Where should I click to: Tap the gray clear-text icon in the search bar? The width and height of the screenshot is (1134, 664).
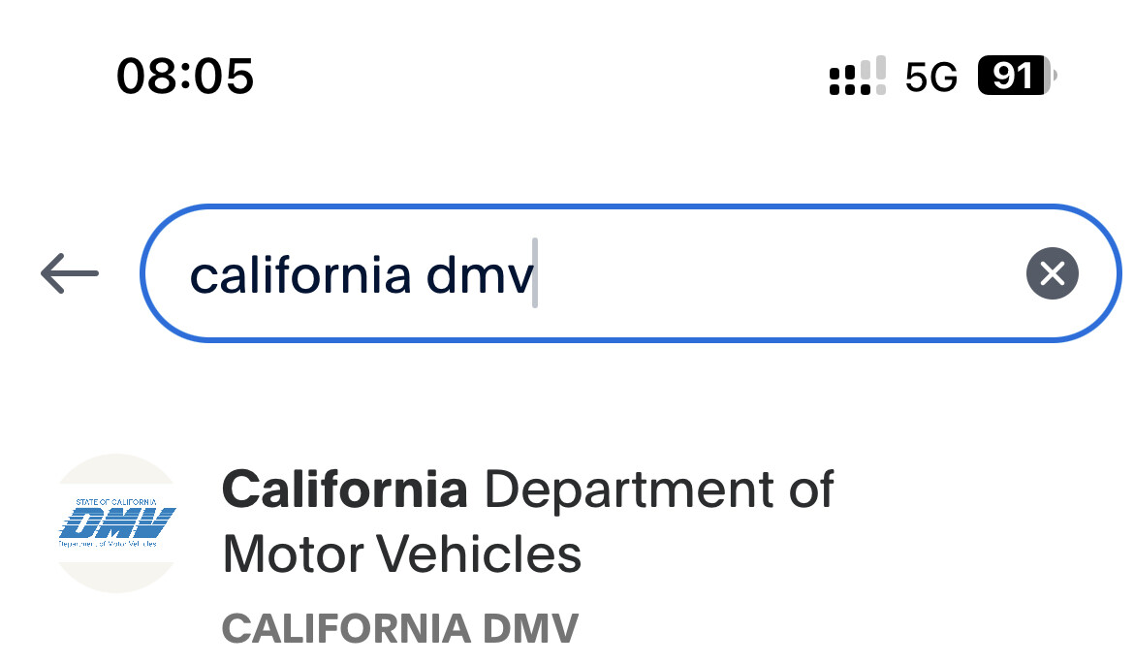(1052, 272)
